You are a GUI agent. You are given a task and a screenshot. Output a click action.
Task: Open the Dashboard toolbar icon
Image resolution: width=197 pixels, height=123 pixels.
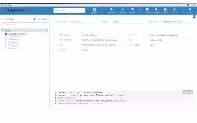[94, 10]
